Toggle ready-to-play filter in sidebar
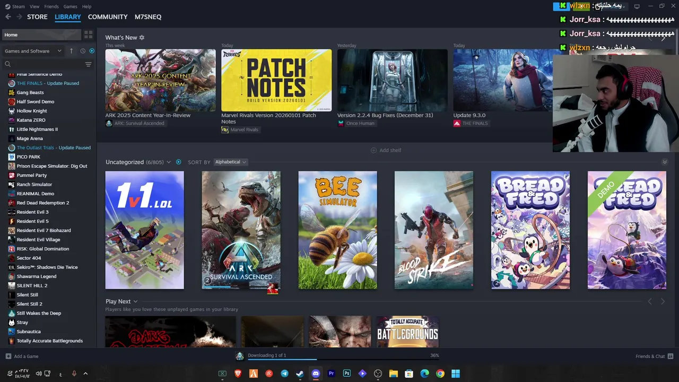This screenshot has height=382, width=679. click(x=92, y=51)
